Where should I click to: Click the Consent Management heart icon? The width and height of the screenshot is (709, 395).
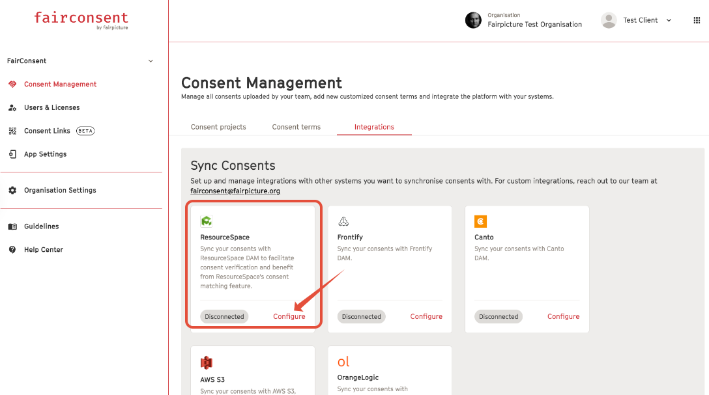pos(12,84)
